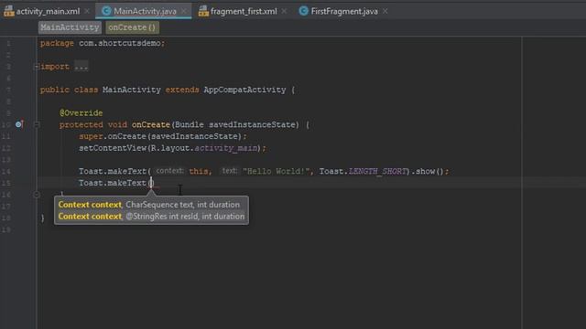Click the MainActivity breadcrumb
586x329 pixels.
(x=70, y=27)
